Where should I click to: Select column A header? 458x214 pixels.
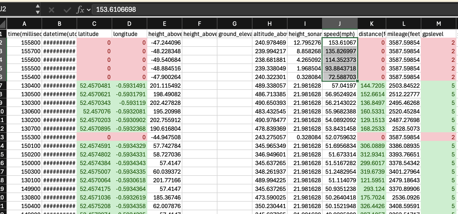tap(24, 24)
